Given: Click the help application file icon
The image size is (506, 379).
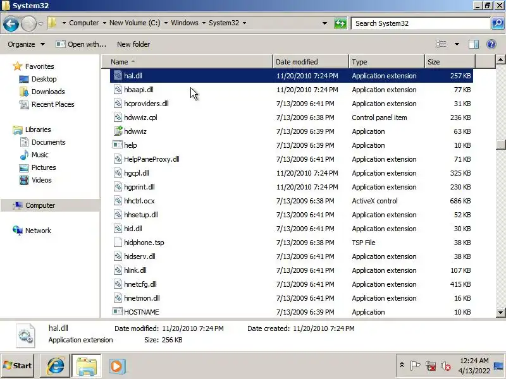Looking at the screenshot, I should [118, 145].
